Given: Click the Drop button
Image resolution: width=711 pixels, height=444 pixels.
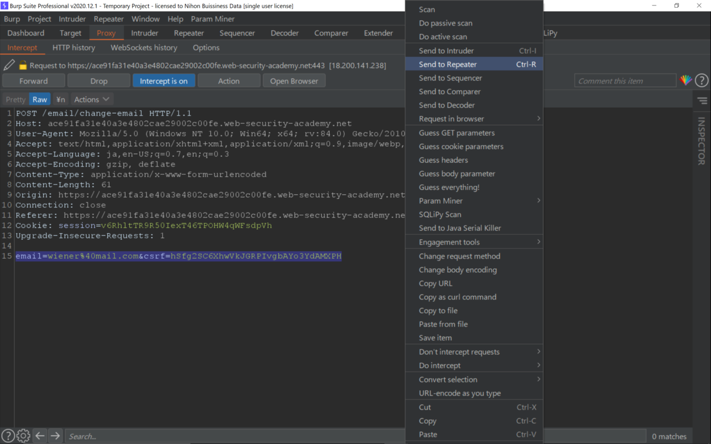Looking at the screenshot, I should (x=99, y=81).
